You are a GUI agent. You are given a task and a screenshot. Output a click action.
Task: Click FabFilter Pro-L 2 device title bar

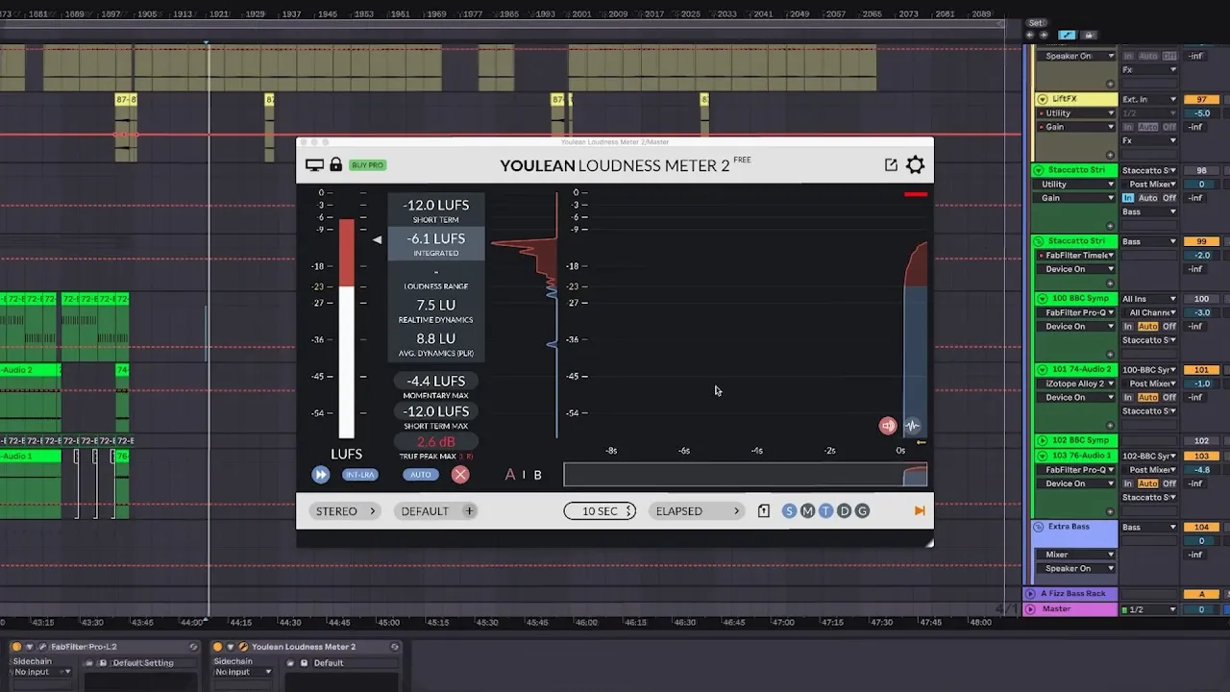106,647
